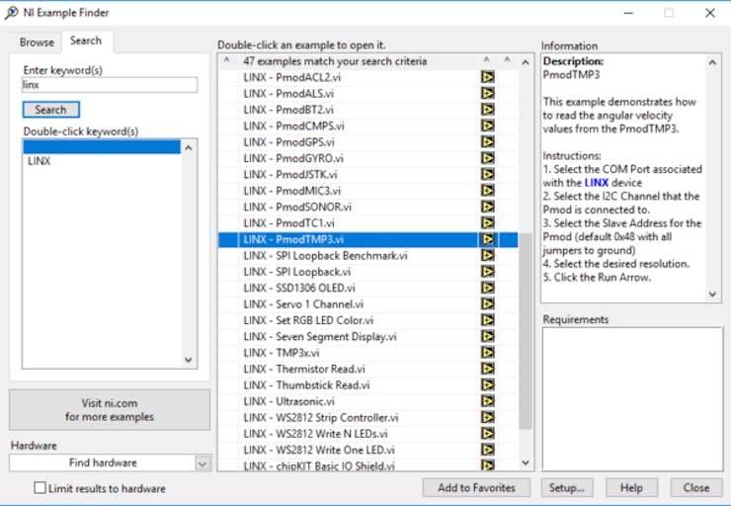The height and width of the screenshot is (506, 731).
Task: Click Add to Favorites button
Action: [x=476, y=488]
